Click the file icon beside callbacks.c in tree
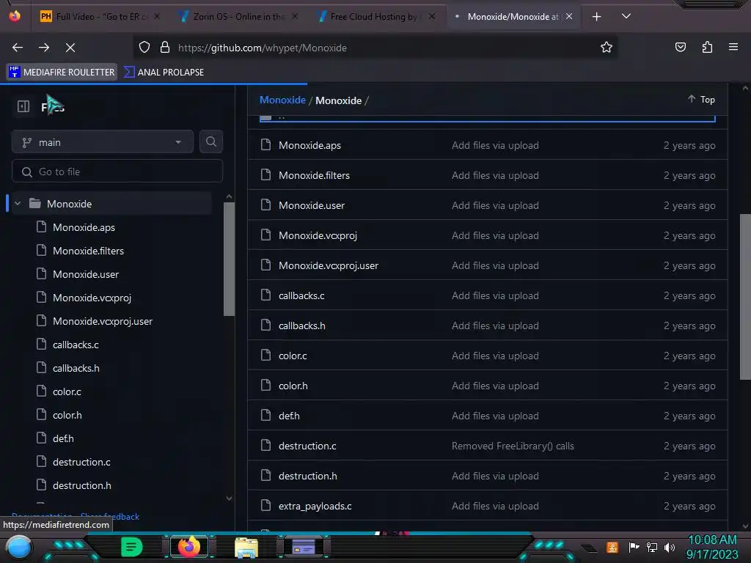The height and width of the screenshot is (563, 751). (42, 344)
